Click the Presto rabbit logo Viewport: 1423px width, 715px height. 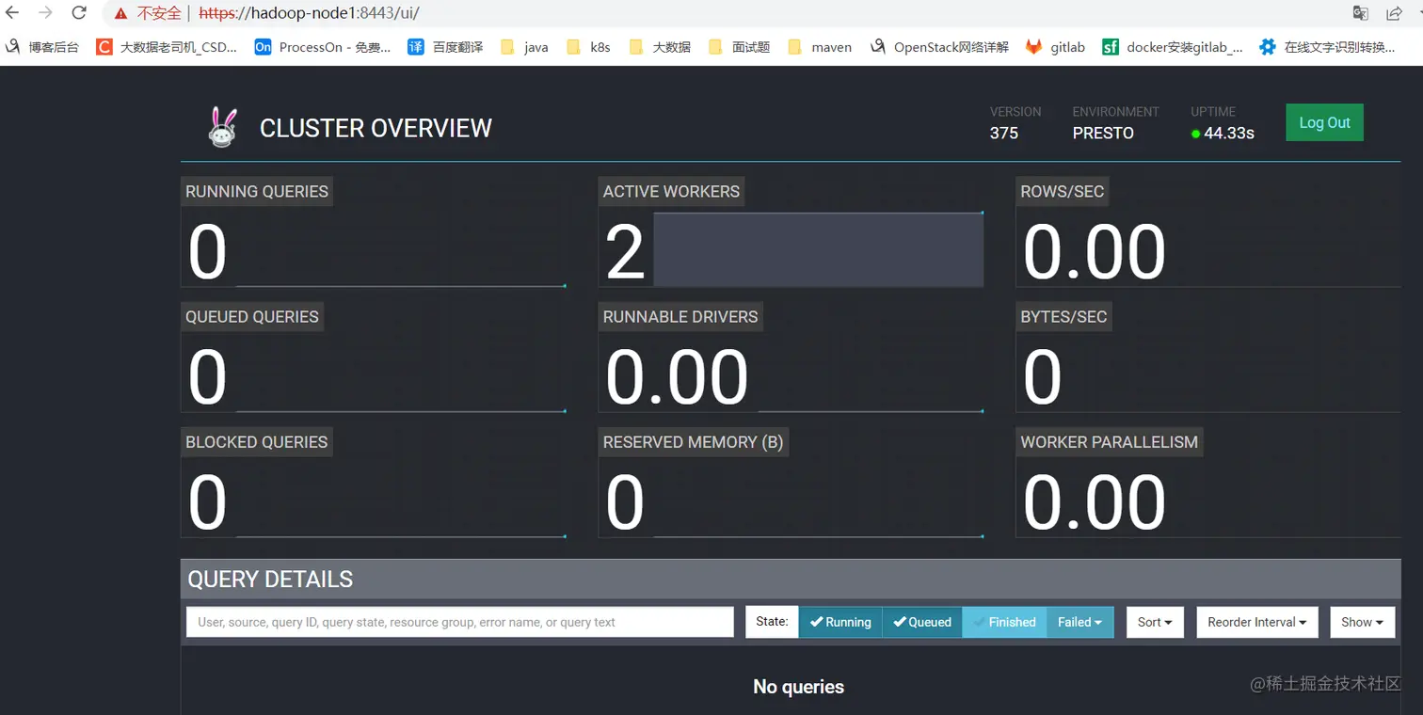tap(222, 127)
